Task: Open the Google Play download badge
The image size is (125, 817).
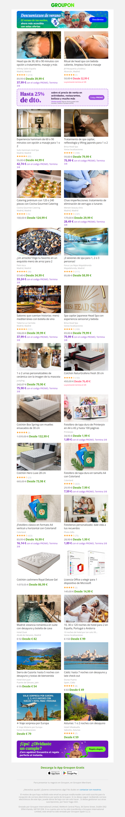Action: pyautogui.click(x=70, y=773)
